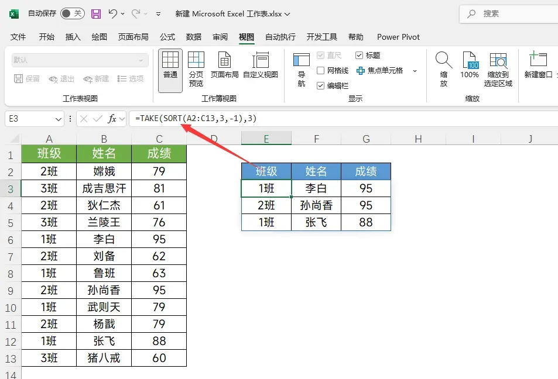
Task: Click the green 成绩 header cell
Action: click(x=159, y=154)
